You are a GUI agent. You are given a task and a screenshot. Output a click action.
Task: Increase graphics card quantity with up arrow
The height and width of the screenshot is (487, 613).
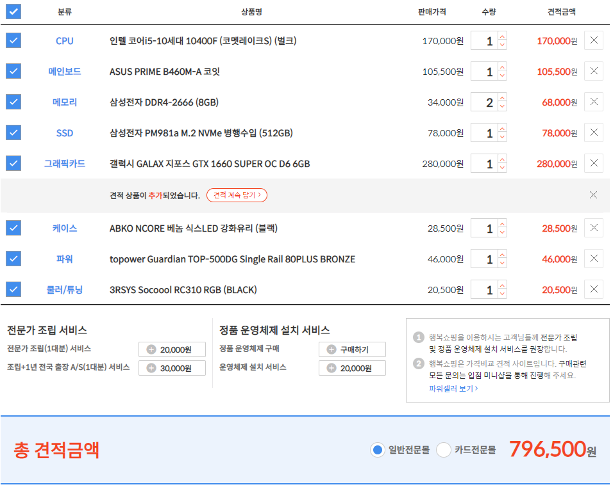pos(502,159)
